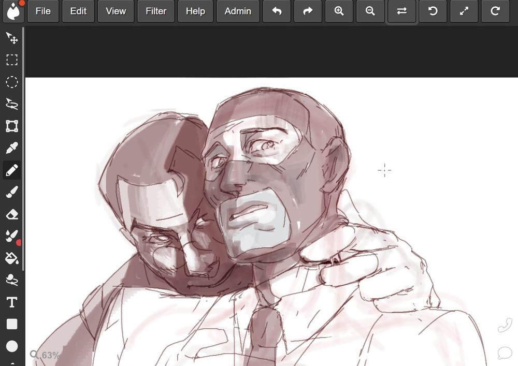Click the 63% zoom level indicator
The image size is (518, 366).
(45, 355)
